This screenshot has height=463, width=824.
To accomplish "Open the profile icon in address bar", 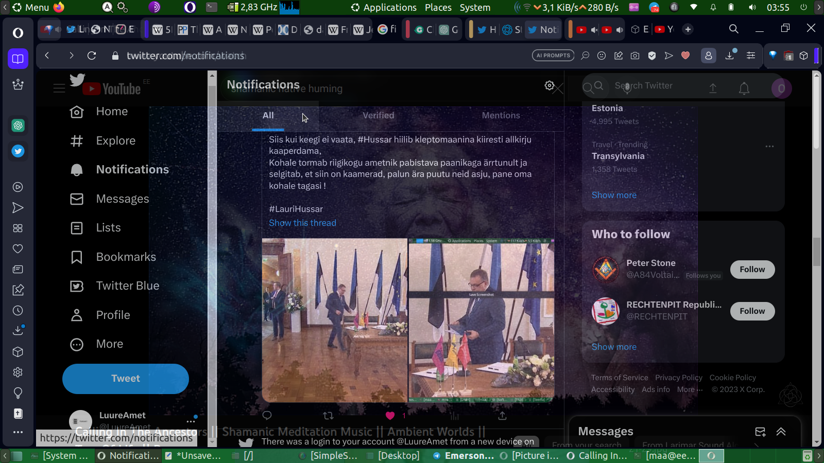I will tap(709, 56).
